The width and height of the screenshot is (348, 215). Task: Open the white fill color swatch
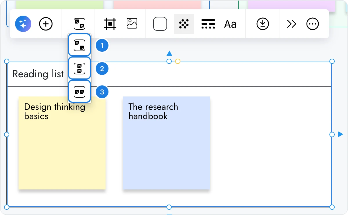pyautogui.click(x=160, y=24)
